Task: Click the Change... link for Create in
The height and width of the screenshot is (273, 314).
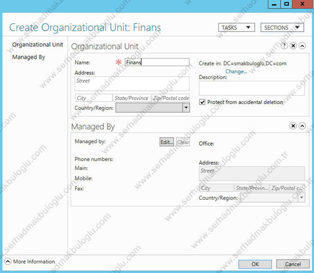Action: point(236,72)
